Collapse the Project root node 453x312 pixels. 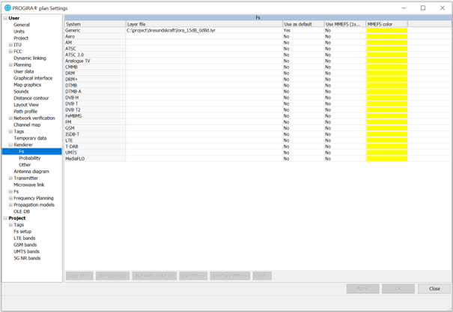(5, 218)
